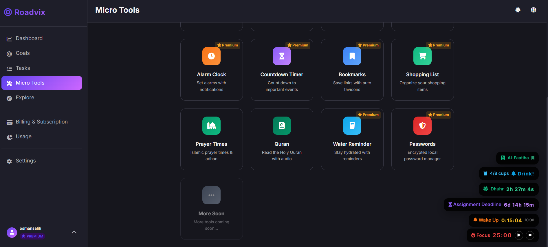Open Explore in sidebar
548x247 pixels.
point(42,98)
